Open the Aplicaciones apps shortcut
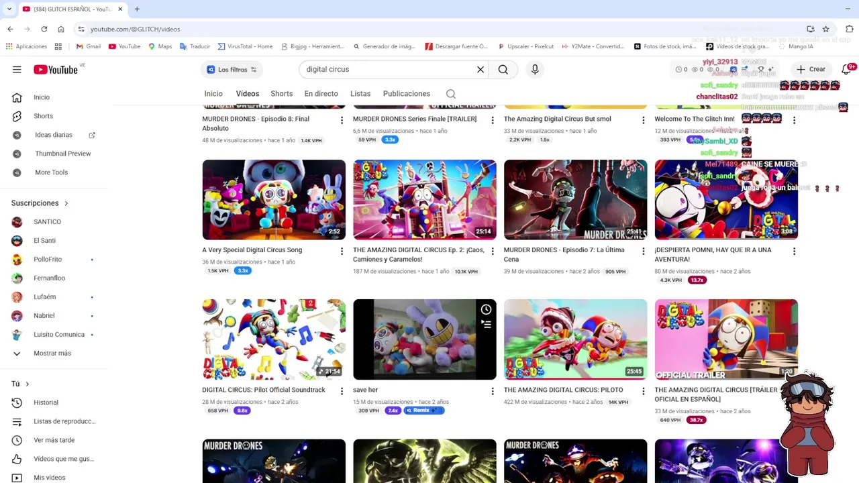859x483 pixels. pyautogui.click(x=26, y=46)
